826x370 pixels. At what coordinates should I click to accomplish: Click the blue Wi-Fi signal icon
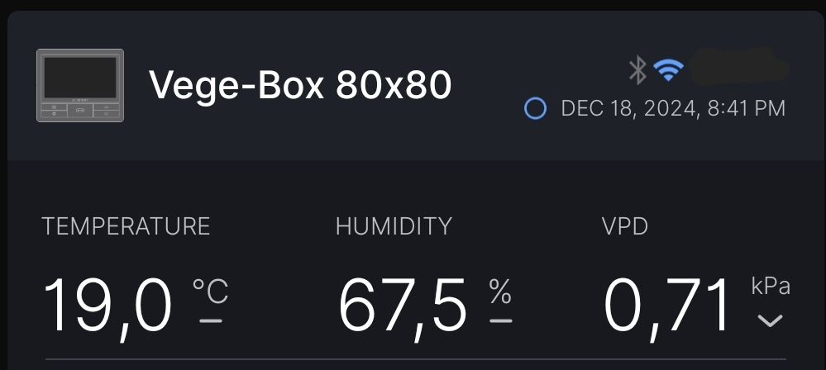click(x=667, y=71)
